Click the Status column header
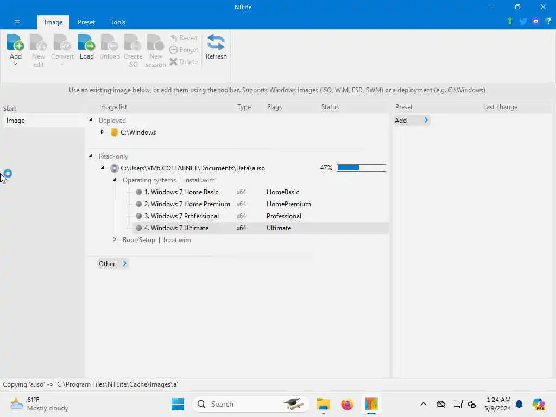This screenshot has width=556, height=417. [330, 107]
